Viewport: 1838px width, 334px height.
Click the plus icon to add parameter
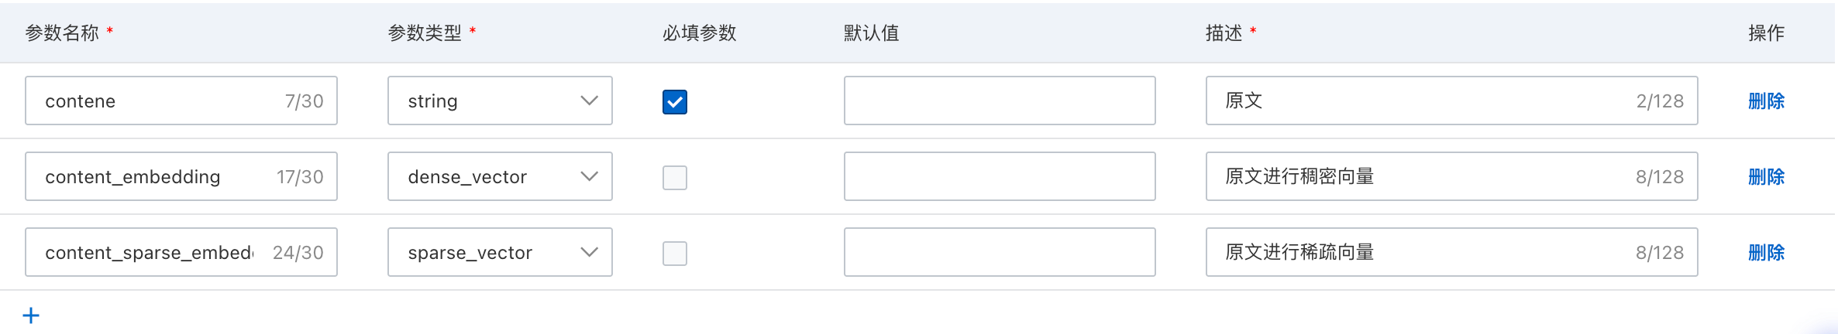pos(31,315)
